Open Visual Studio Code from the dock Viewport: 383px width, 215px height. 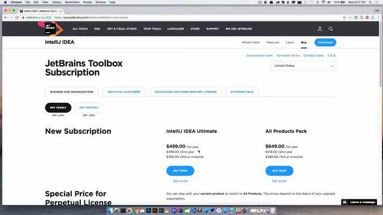[x=193, y=210]
